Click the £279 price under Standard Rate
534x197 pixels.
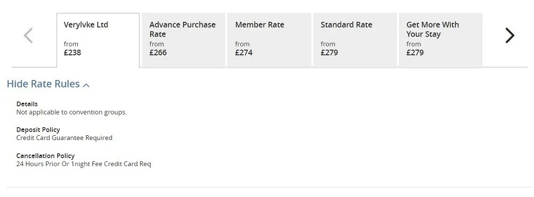(x=329, y=53)
